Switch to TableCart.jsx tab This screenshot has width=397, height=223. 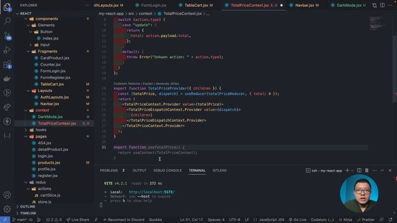(x=196, y=5)
